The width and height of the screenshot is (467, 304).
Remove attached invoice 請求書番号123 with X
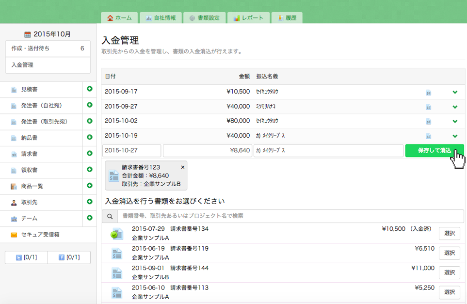tap(183, 167)
